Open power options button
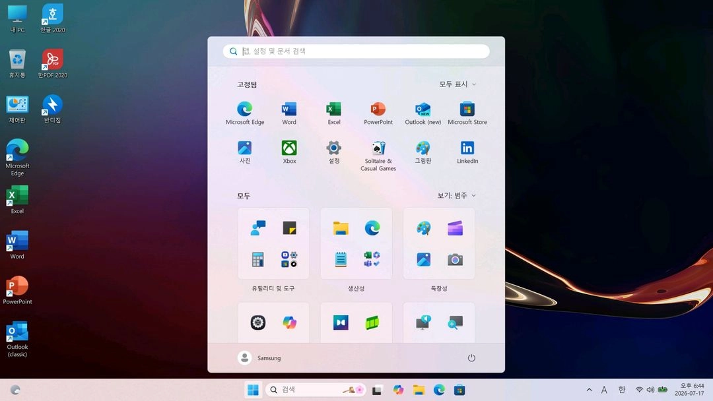Viewport: 713px width, 401px height. [x=471, y=358]
